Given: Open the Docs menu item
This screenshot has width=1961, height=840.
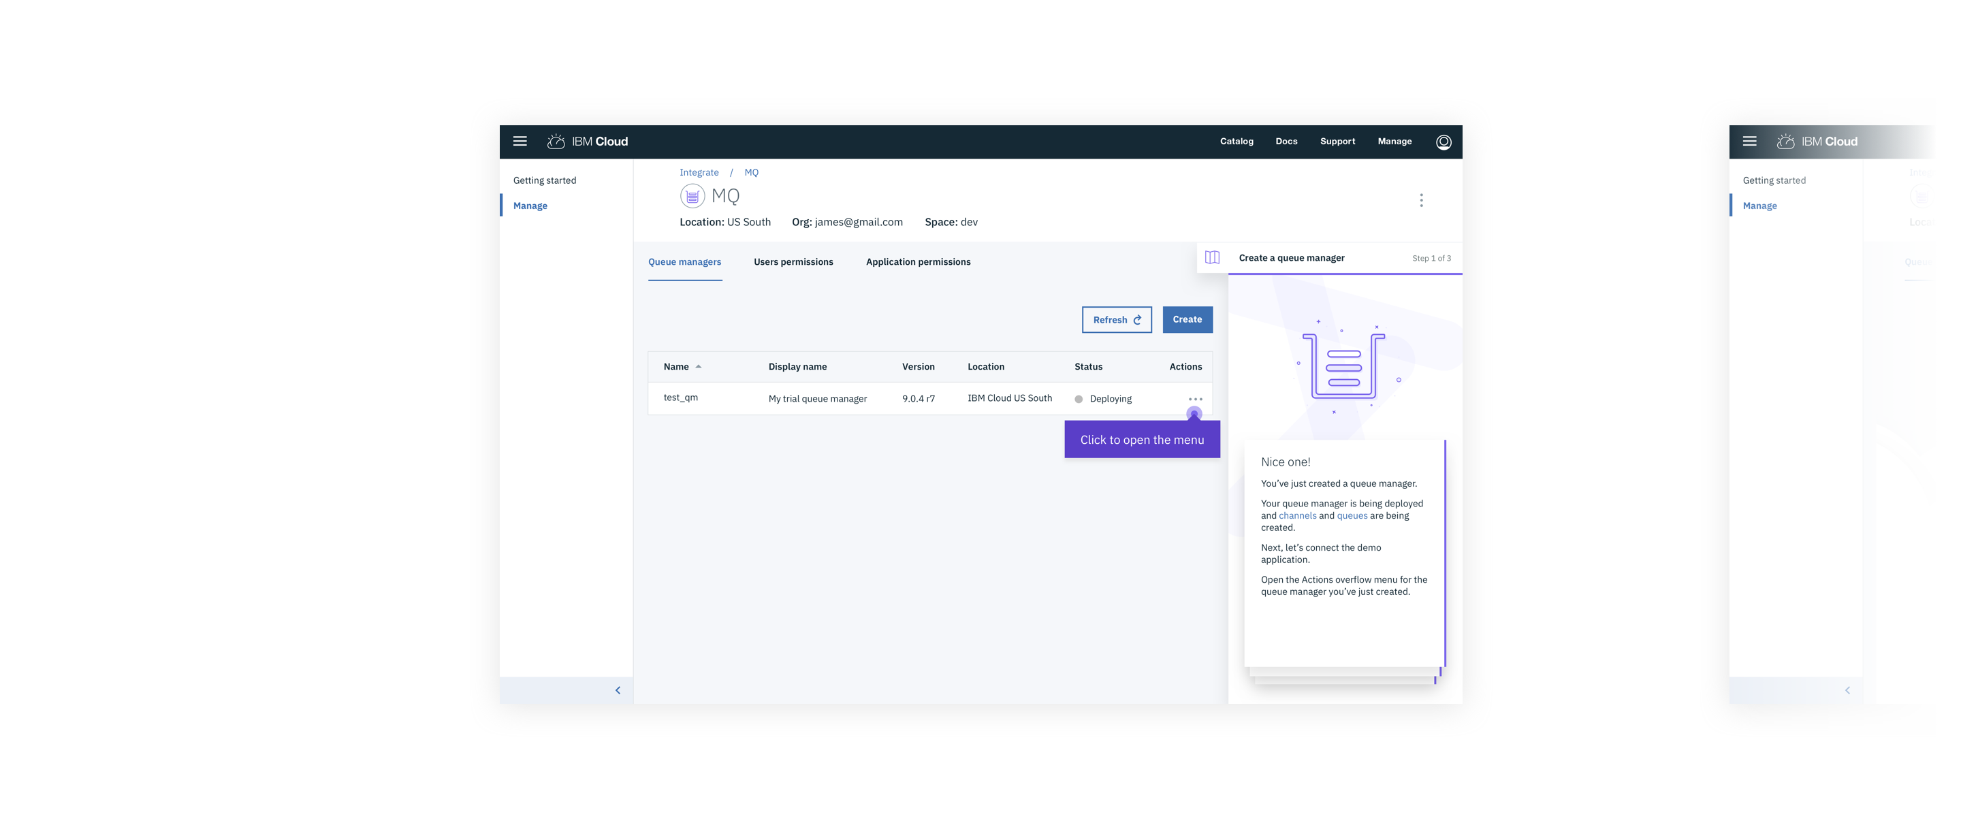Looking at the screenshot, I should tap(1286, 142).
